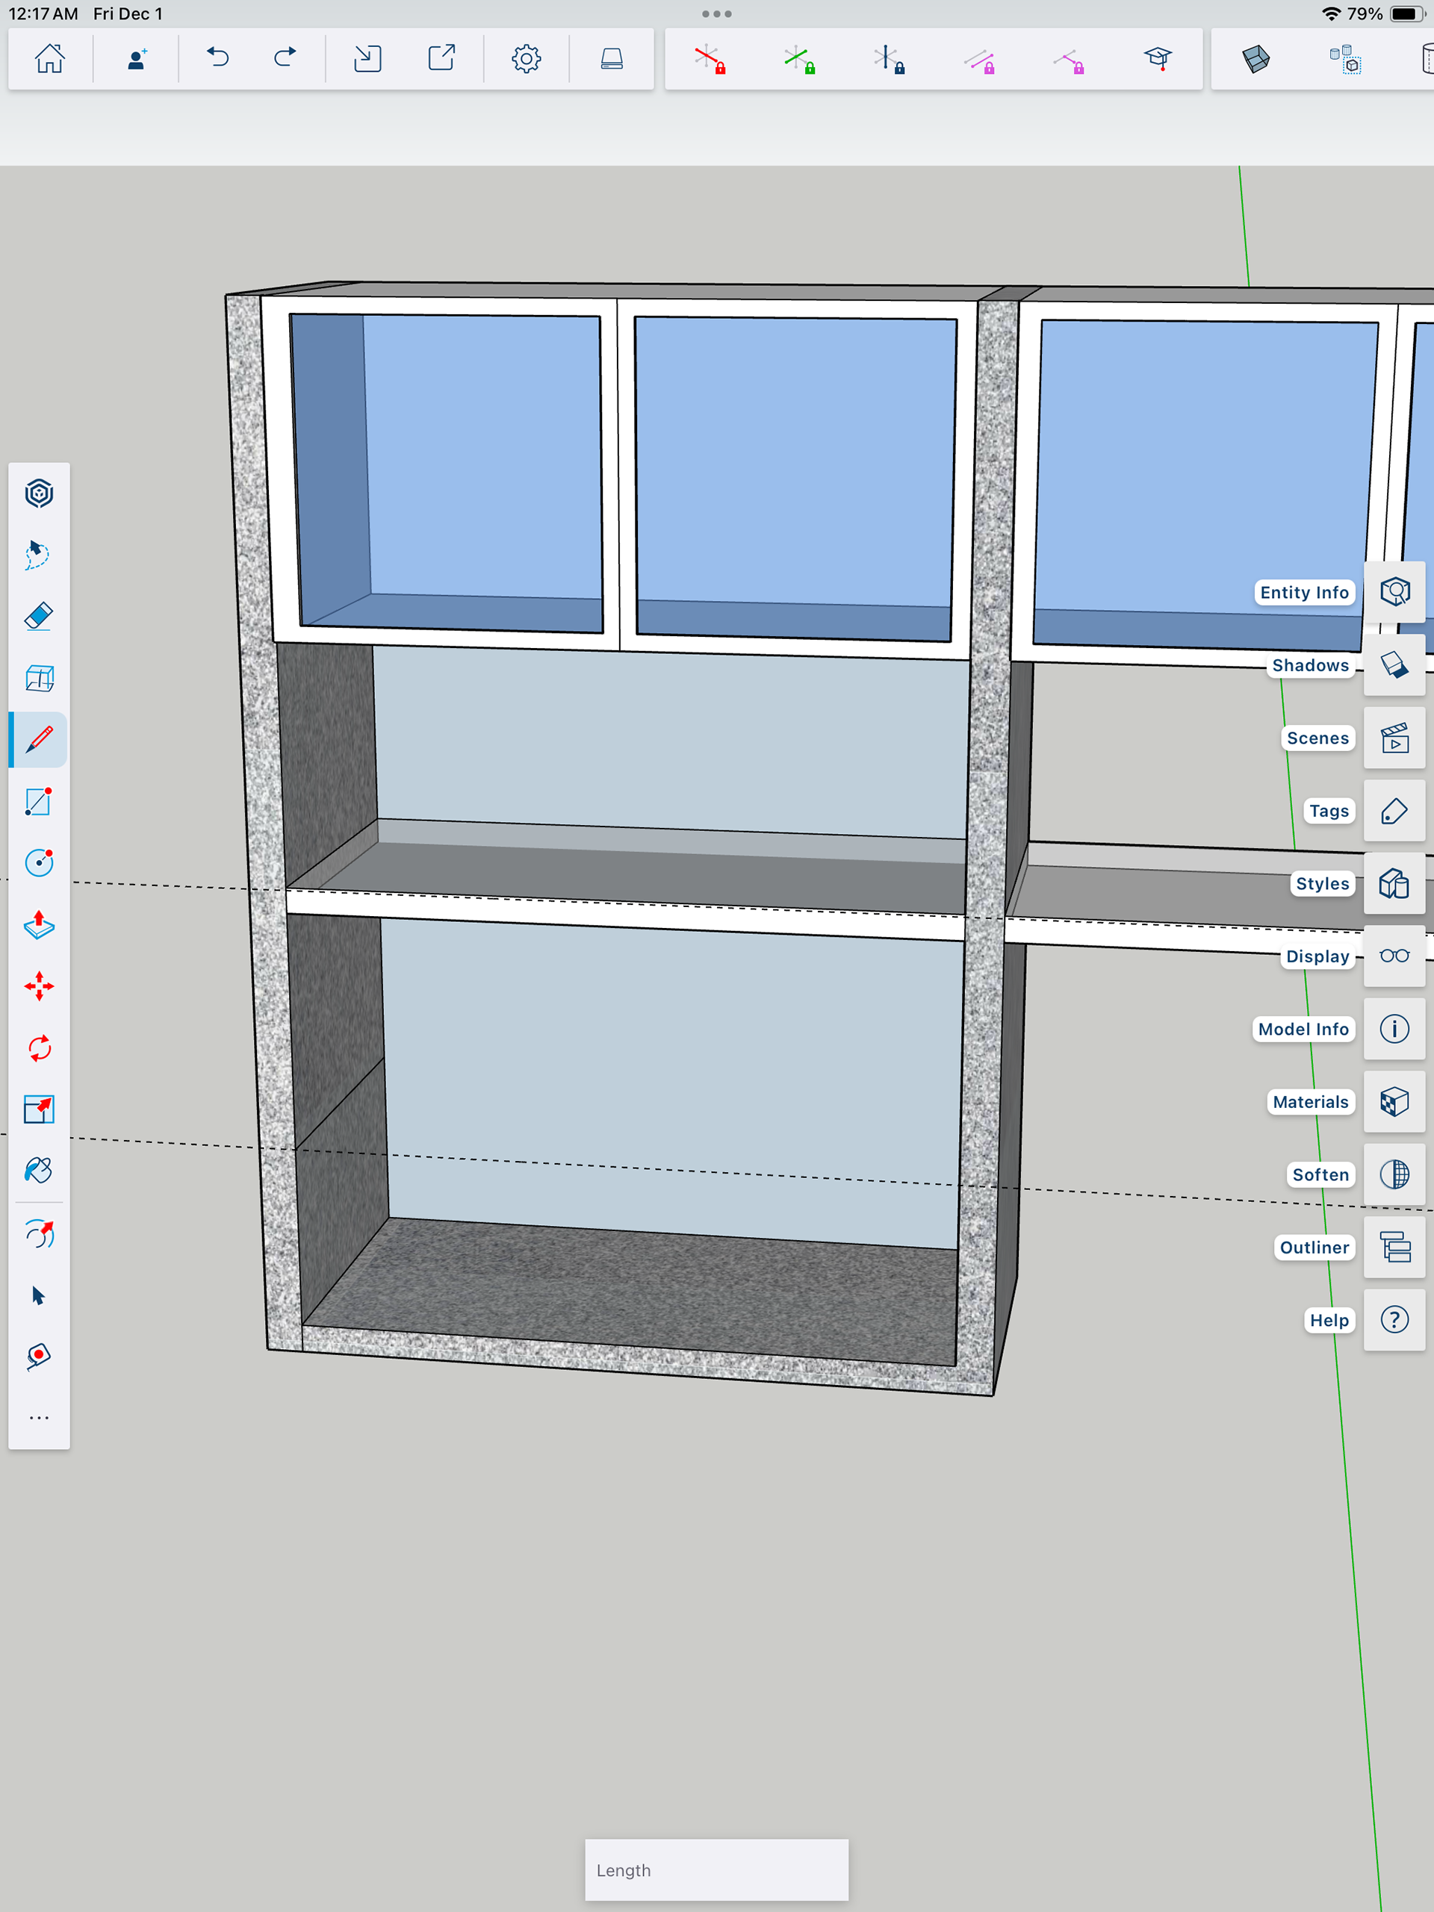Viewport: 1434px width, 1912px height.
Task: Toggle the blue axis lock
Action: pyautogui.click(x=889, y=59)
